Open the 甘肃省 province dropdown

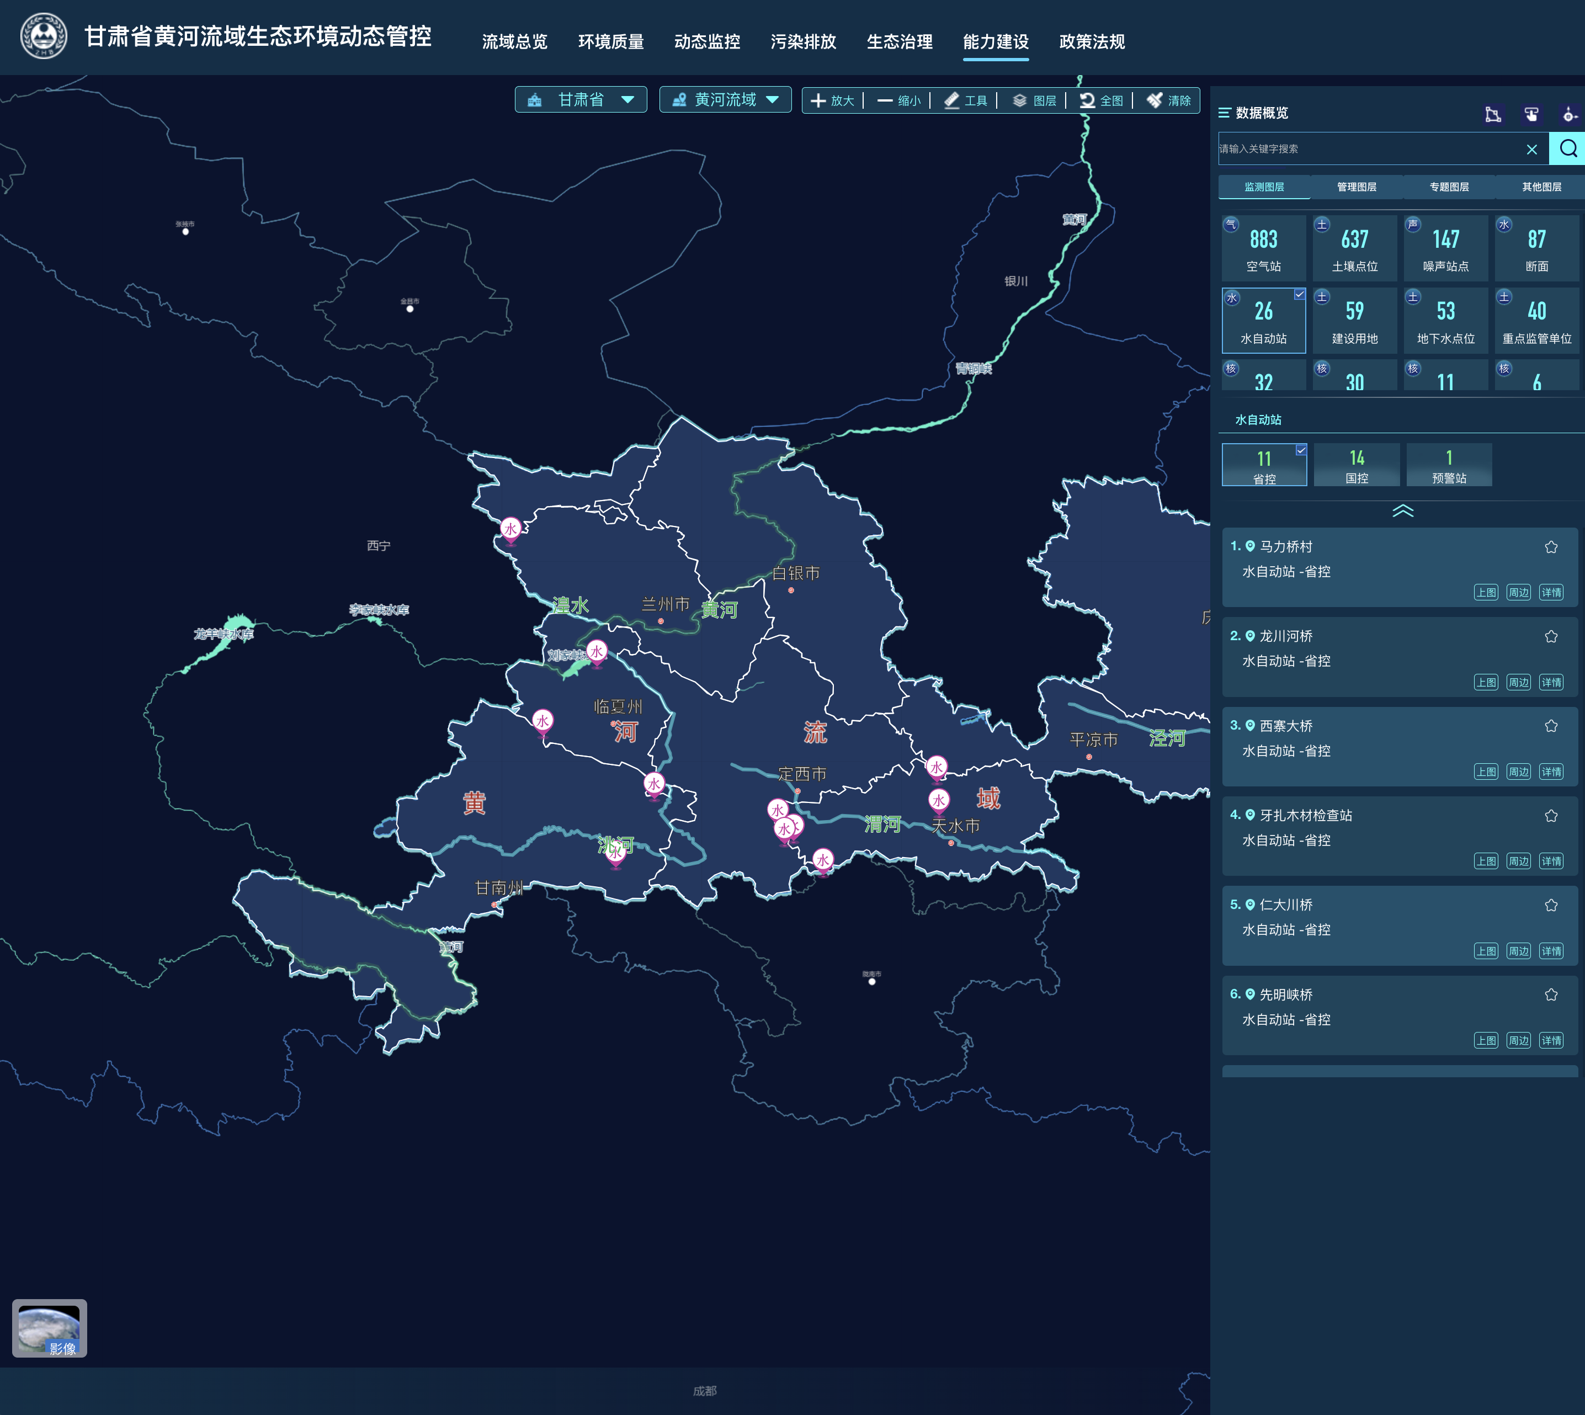(x=581, y=99)
